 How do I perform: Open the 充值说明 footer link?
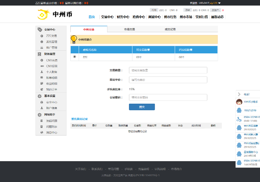pyautogui.click(x=144, y=169)
